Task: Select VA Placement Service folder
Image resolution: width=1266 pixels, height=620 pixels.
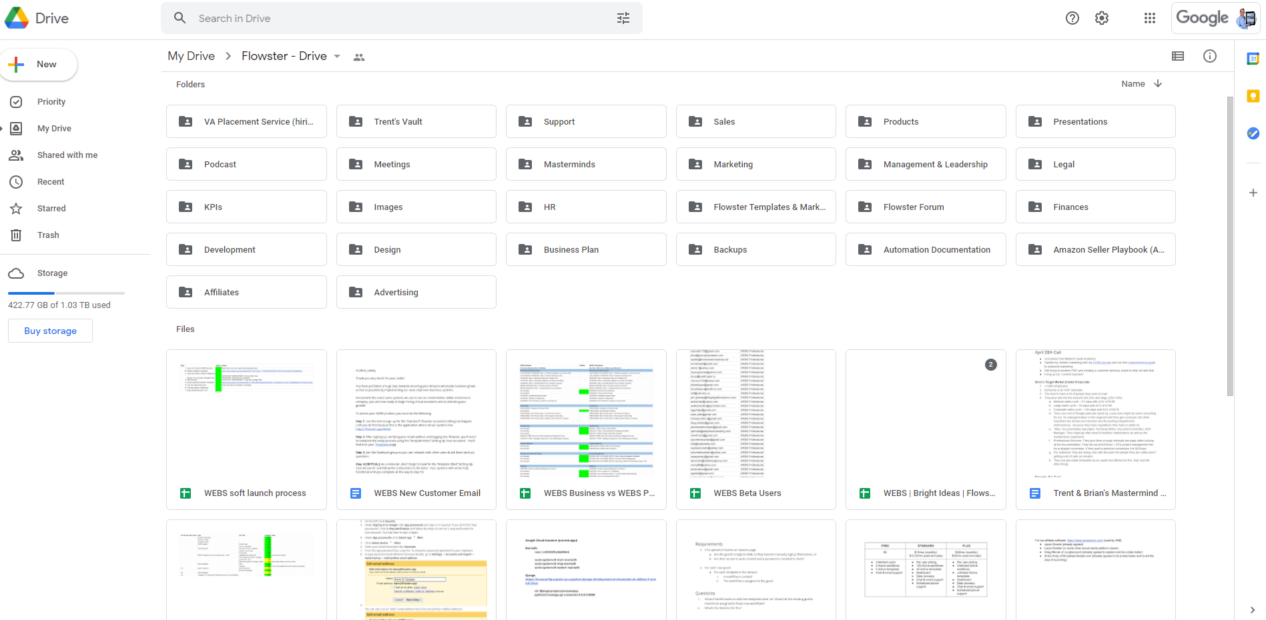Action: (246, 121)
